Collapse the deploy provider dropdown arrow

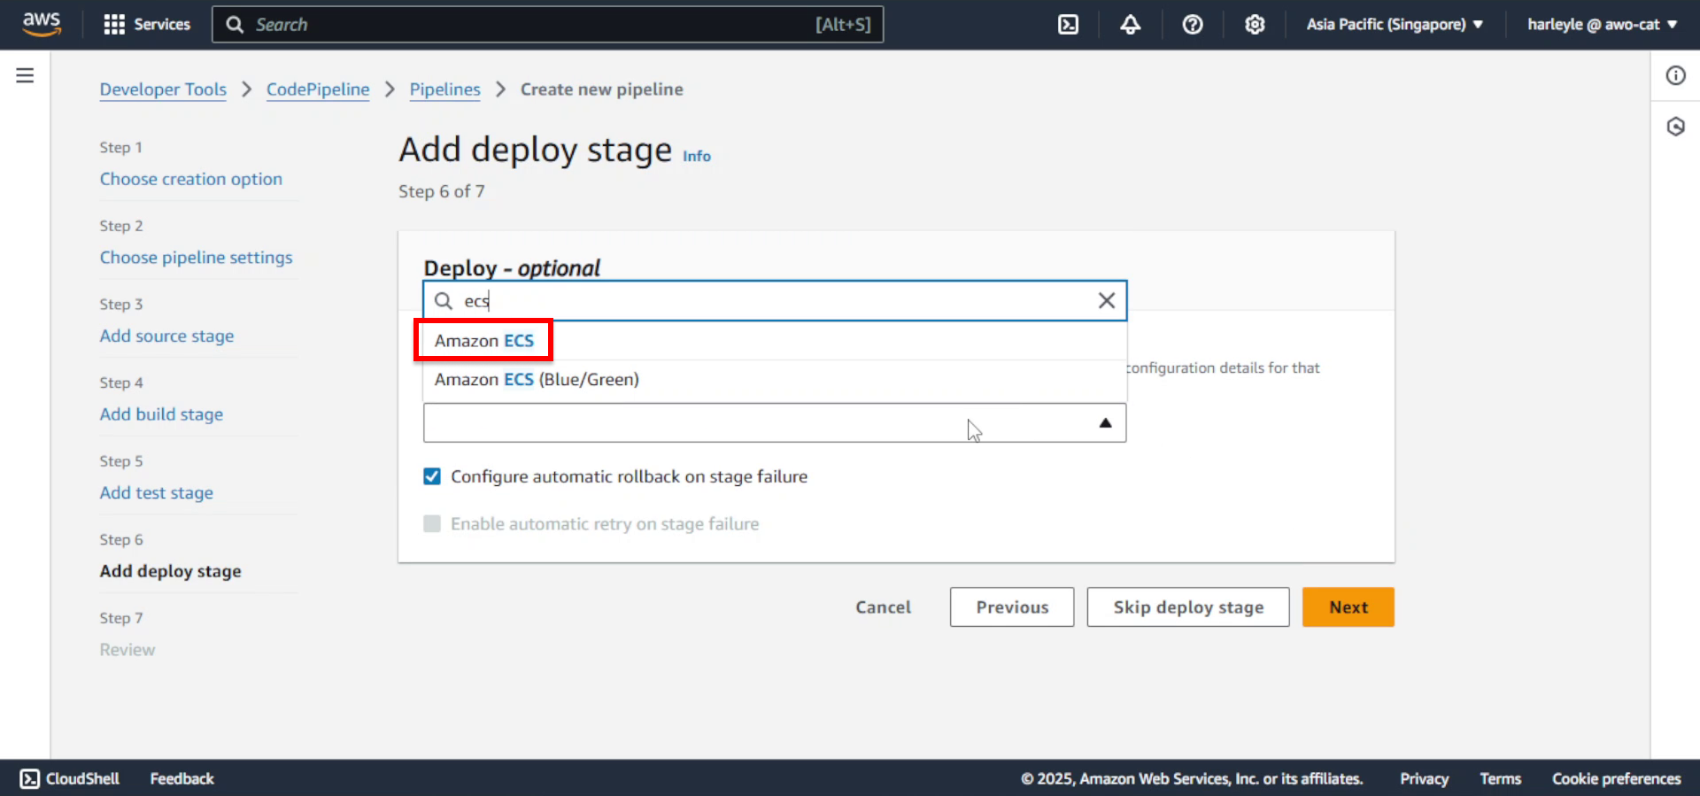point(1105,423)
